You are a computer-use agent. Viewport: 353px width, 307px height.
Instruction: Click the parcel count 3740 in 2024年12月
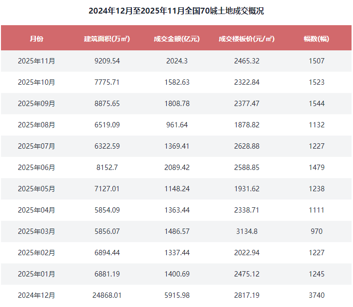(316, 295)
